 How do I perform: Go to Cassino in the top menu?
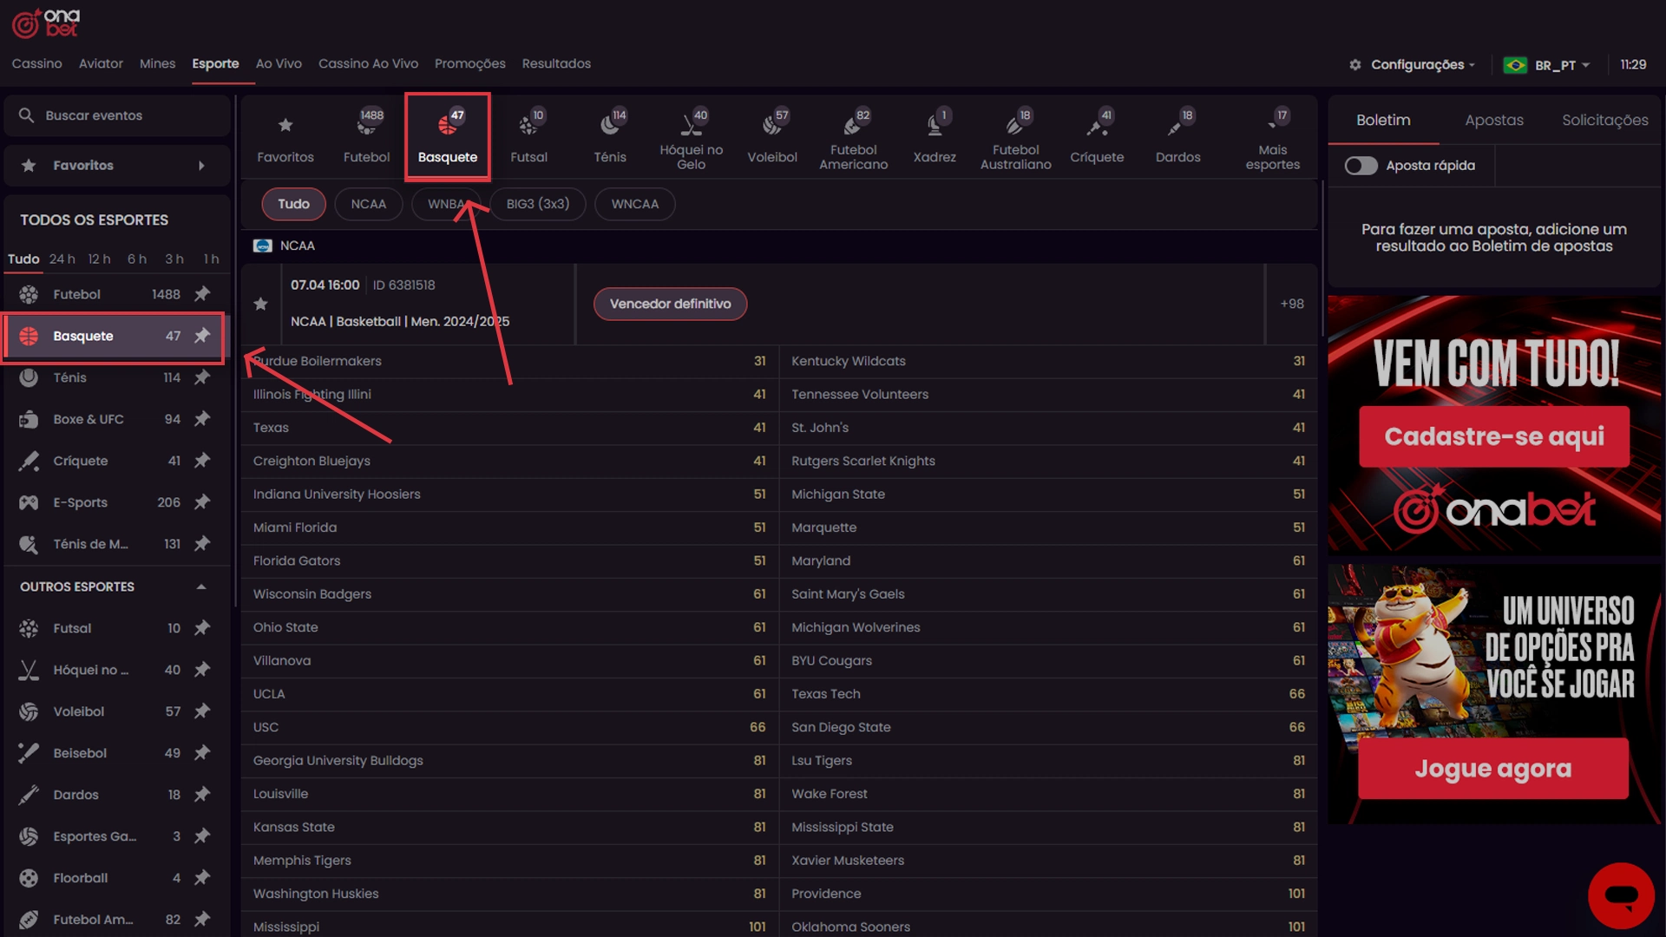(x=36, y=63)
